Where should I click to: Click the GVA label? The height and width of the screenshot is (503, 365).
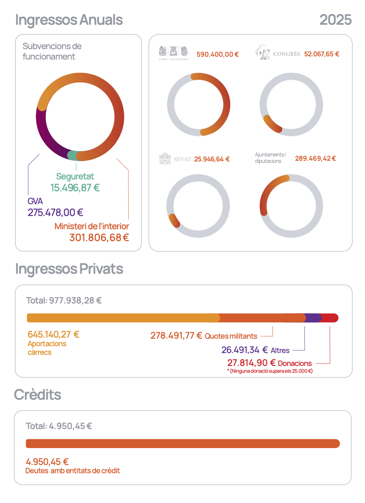pyautogui.click(x=35, y=201)
